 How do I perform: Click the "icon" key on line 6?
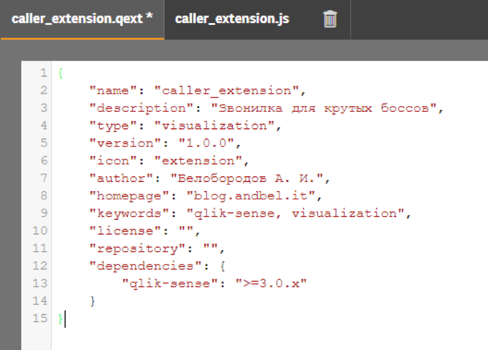113,161
